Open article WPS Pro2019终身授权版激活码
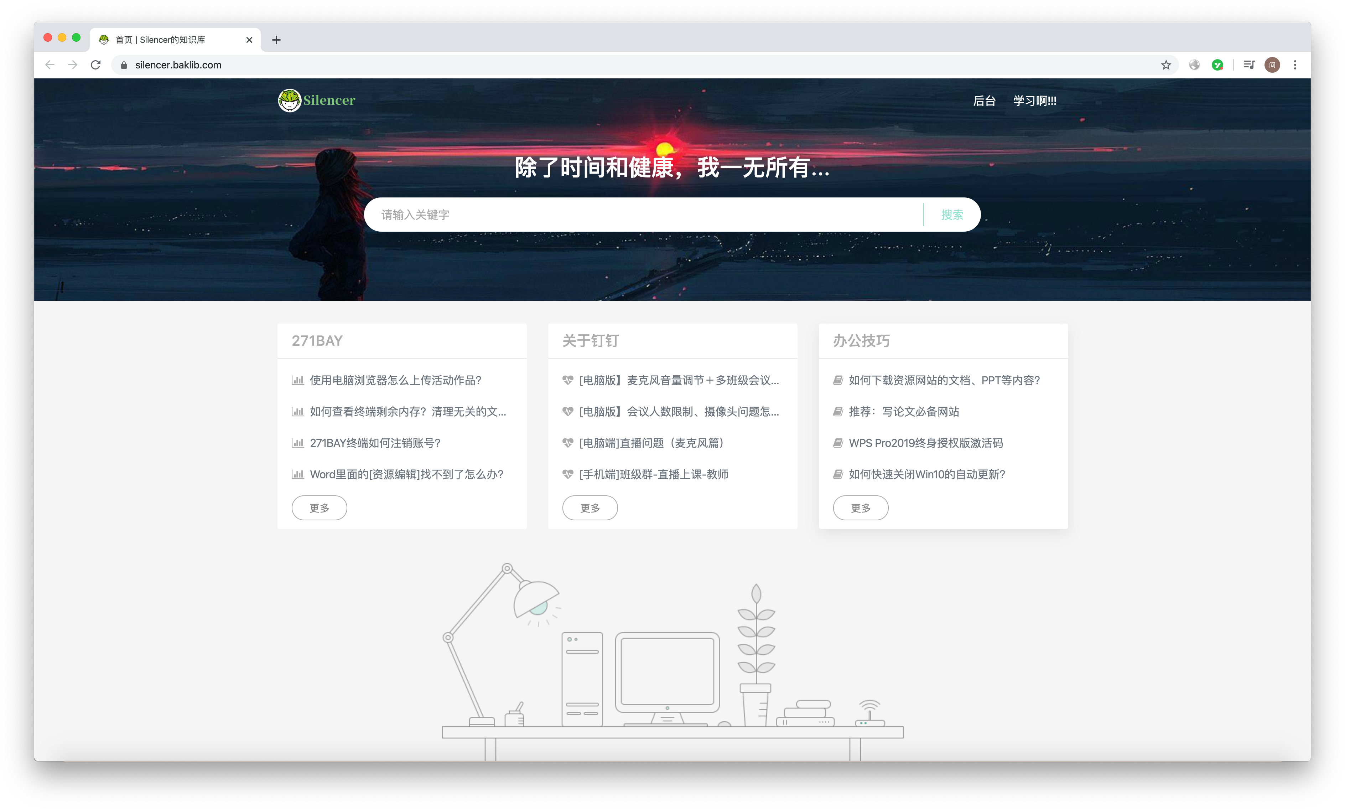This screenshot has width=1345, height=809. pyautogui.click(x=925, y=443)
